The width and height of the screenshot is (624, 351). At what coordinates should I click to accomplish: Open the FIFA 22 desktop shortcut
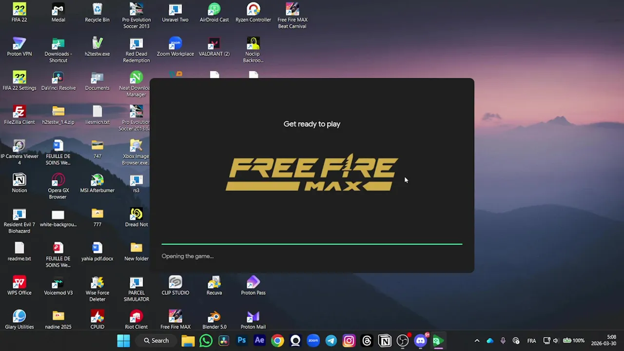(x=19, y=13)
